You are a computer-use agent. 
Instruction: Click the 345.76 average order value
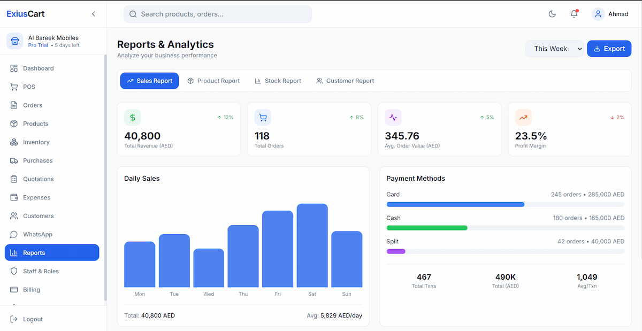(x=402, y=136)
